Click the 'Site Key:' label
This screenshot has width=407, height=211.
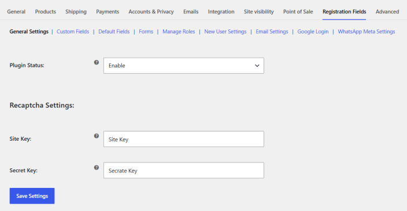point(20,139)
